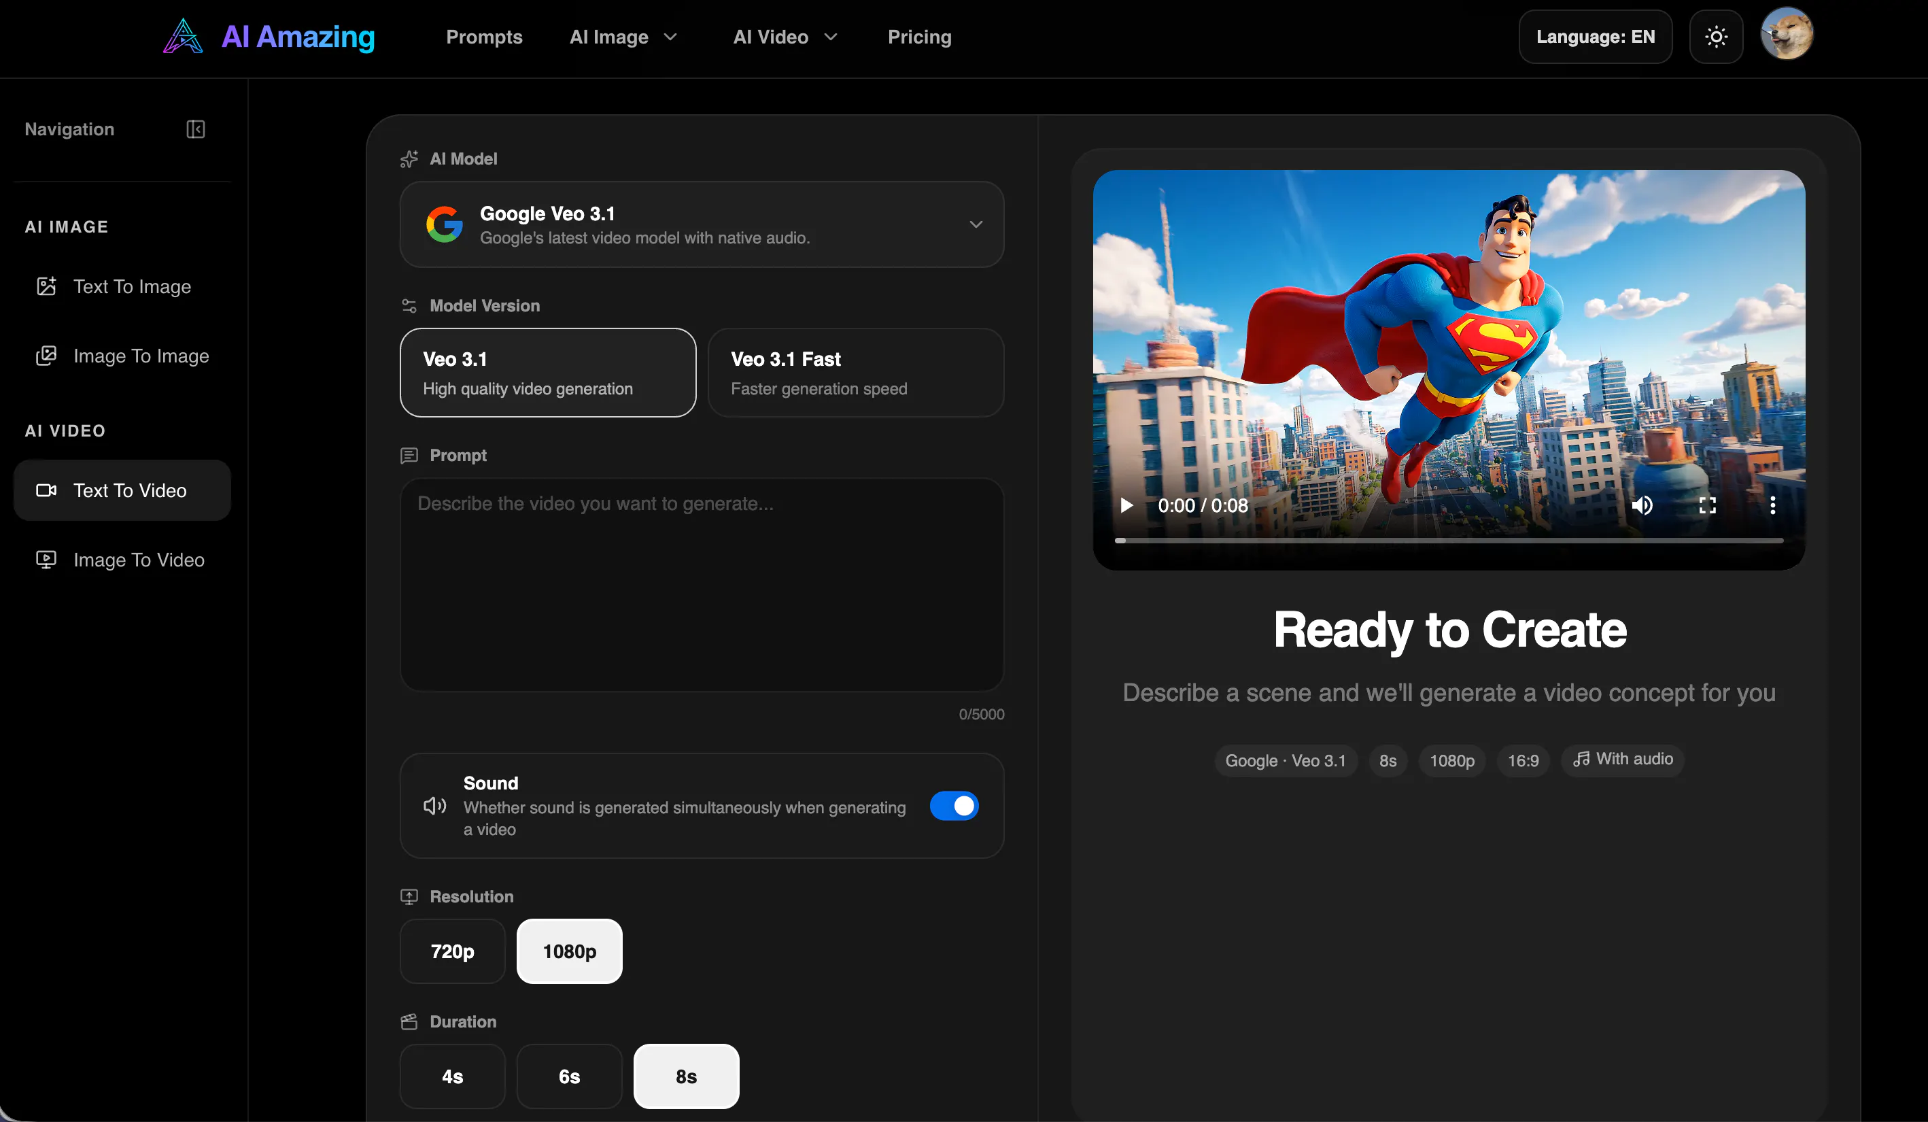This screenshot has width=1928, height=1122.
Task: Click the 8s summary chip
Action: [x=1388, y=761]
